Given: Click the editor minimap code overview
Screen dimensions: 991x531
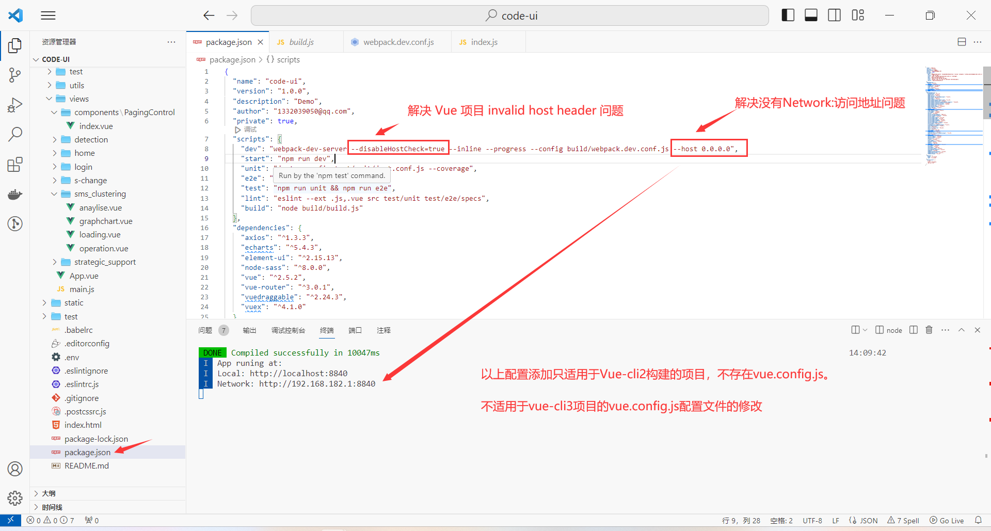Looking at the screenshot, I should click(x=954, y=116).
